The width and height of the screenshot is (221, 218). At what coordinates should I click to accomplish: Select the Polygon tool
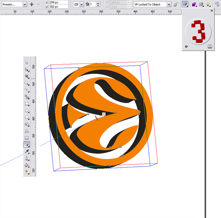point(27,117)
